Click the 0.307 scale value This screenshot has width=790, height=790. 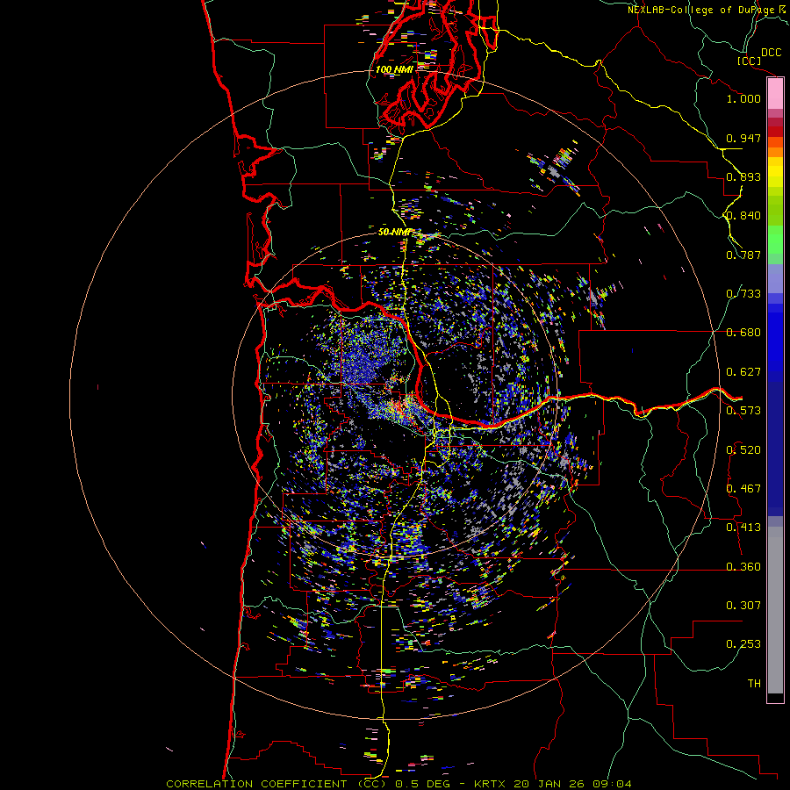click(743, 606)
